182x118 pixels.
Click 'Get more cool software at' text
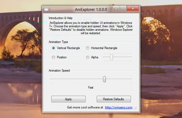tap(85, 107)
